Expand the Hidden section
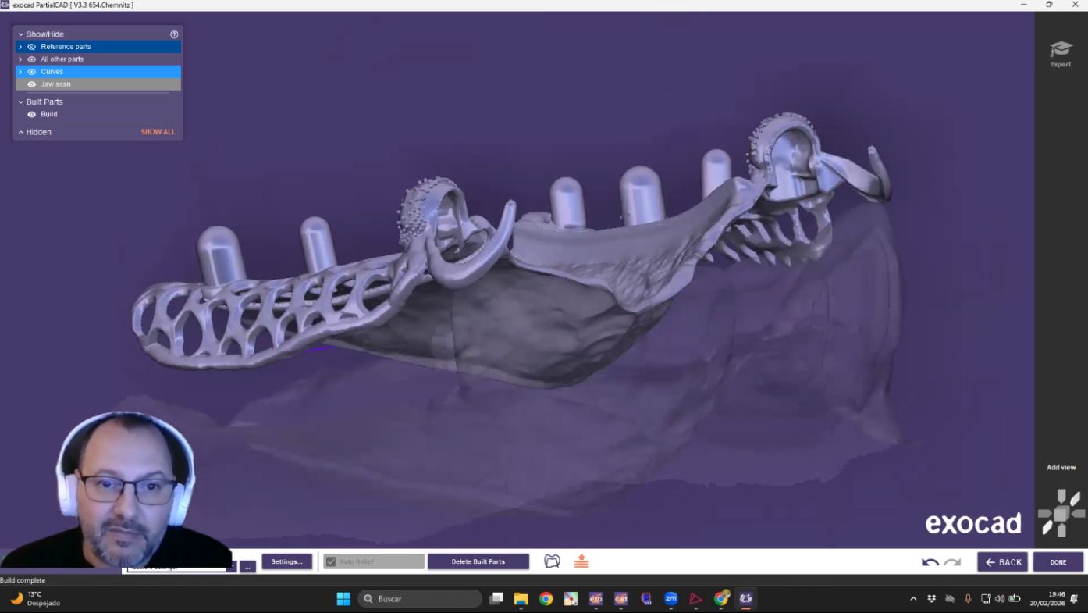 click(21, 133)
